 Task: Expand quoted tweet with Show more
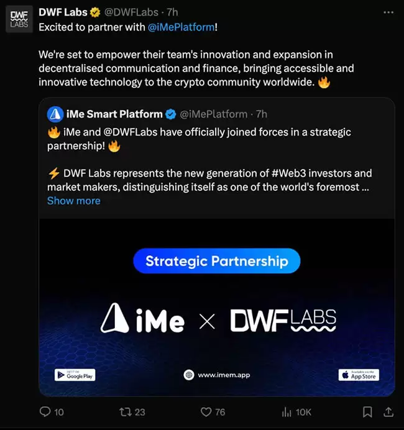tap(73, 201)
